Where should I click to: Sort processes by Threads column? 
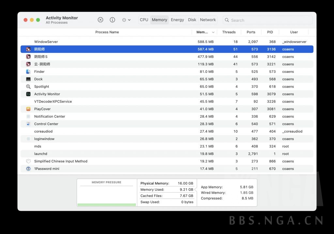pos(229,32)
